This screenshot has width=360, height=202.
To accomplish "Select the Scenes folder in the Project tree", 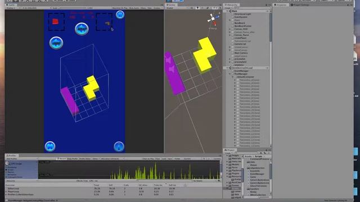I will pos(233,186).
